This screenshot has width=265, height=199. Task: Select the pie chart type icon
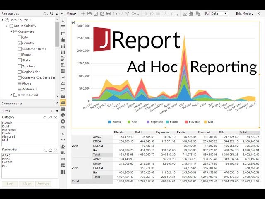tap(63, 115)
